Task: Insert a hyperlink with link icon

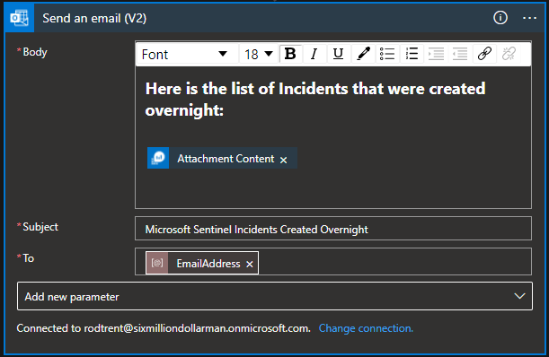Action: point(484,54)
